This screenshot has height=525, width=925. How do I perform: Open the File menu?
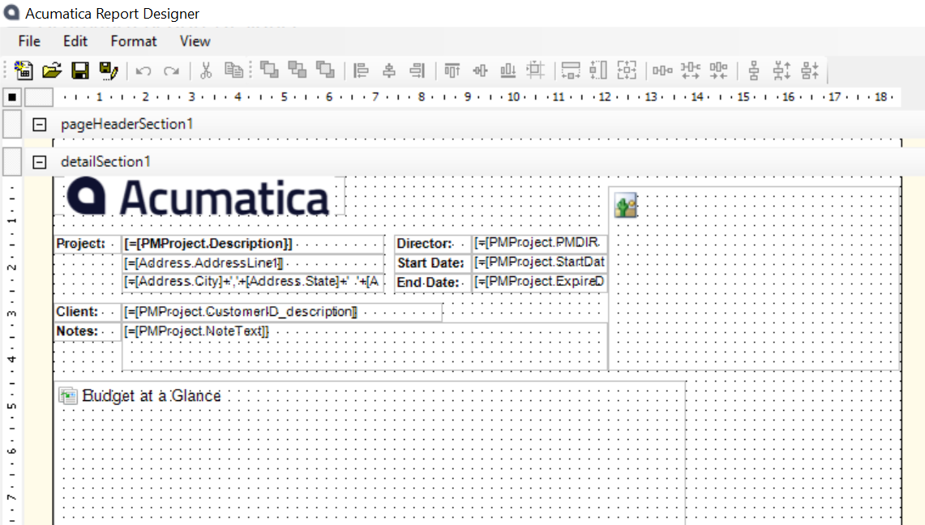29,41
